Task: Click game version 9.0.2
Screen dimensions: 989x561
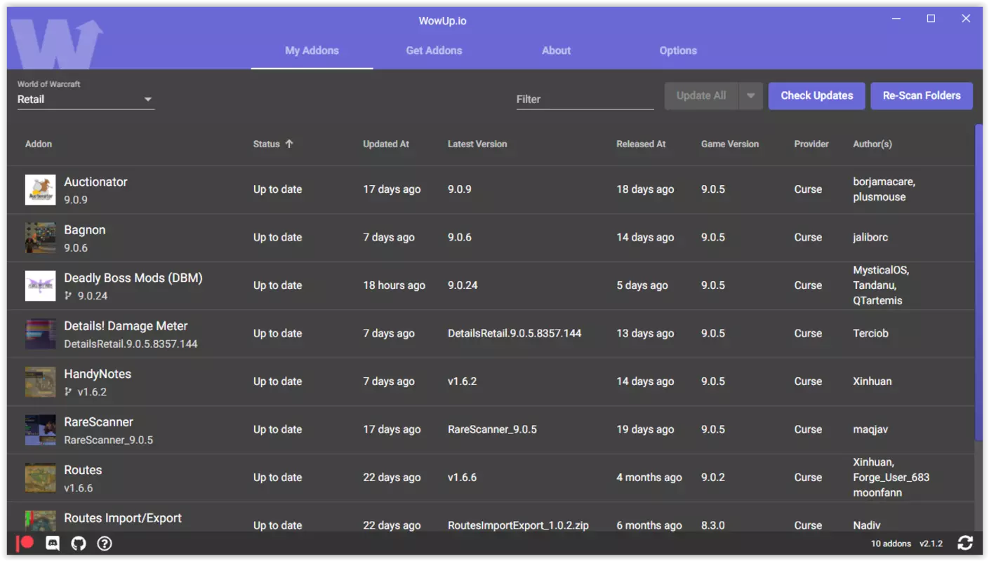Action: 713,478
